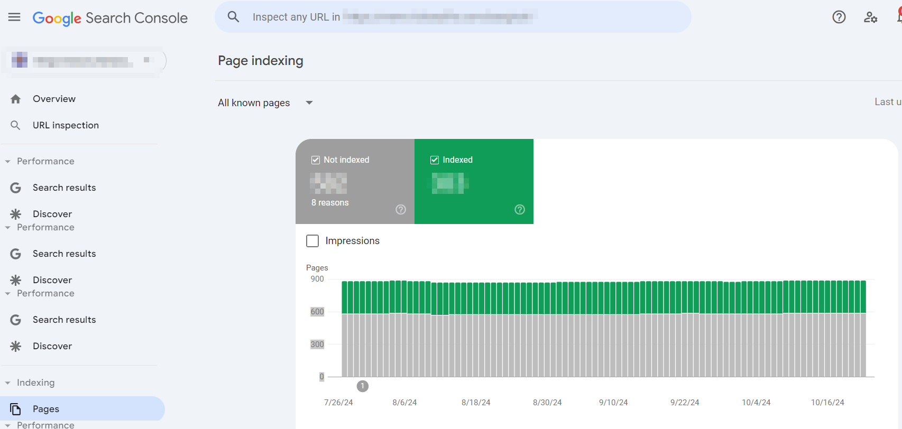Viewport: 902px width, 429px height.
Task: Uncheck the Not indexed checkbox
Action: (316, 160)
